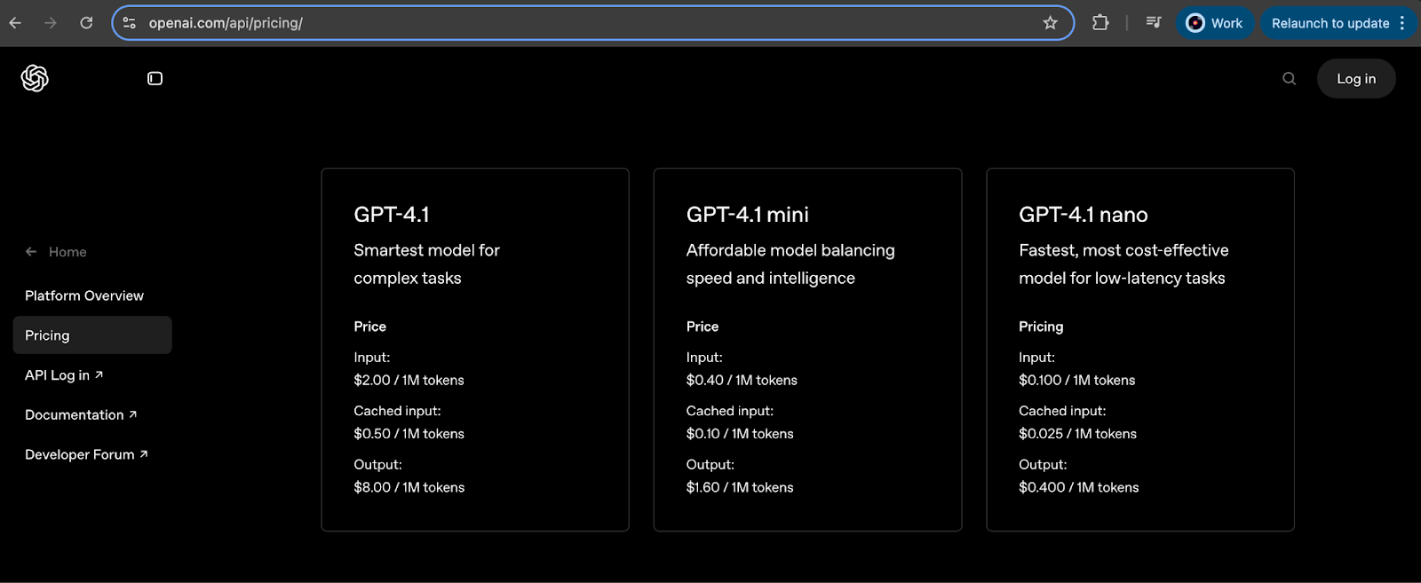Open the search magnifier icon

[x=1290, y=78]
